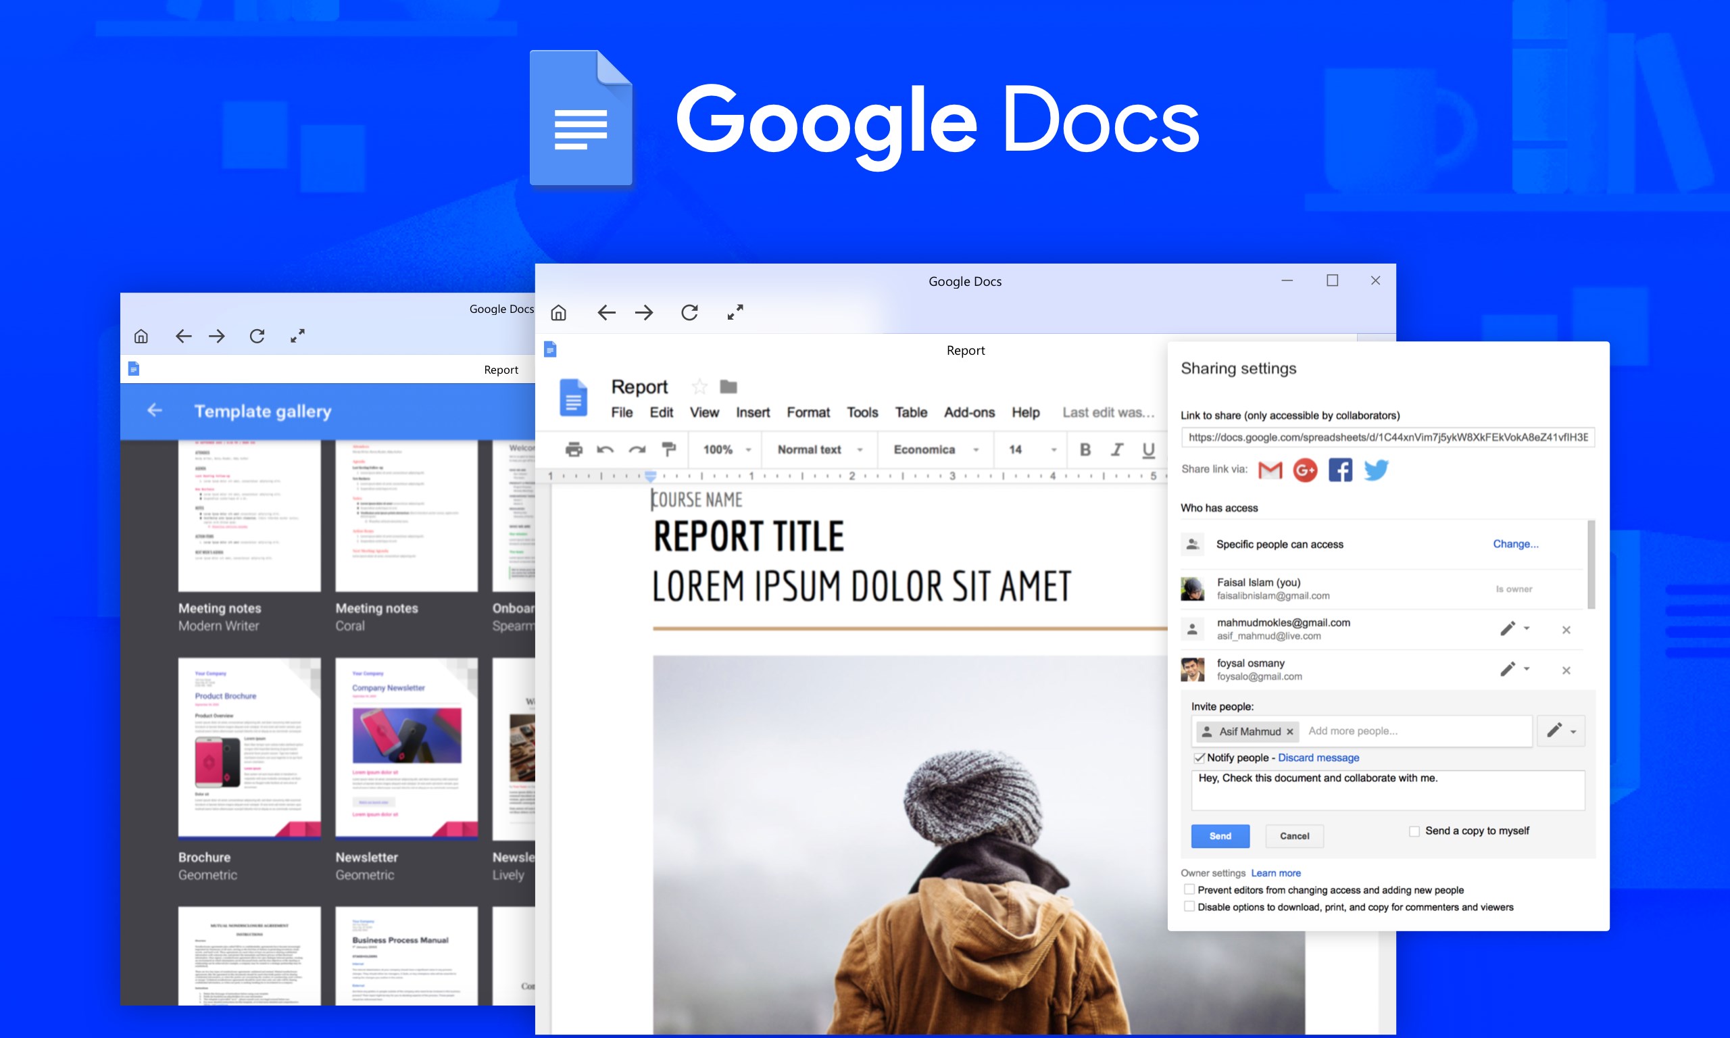
Task: Click the print icon in toolbar
Action: [x=574, y=449]
